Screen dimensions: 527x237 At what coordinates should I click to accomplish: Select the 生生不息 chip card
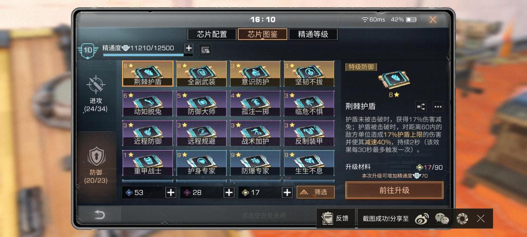tap(309, 163)
